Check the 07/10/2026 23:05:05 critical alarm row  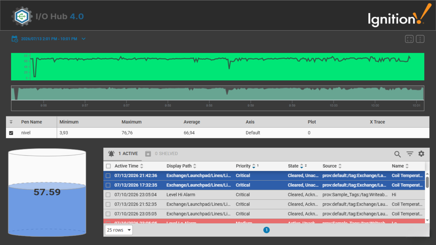[108, 214]
